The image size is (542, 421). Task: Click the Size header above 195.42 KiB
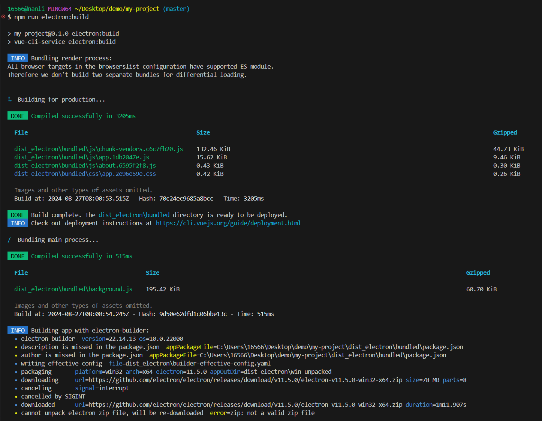(153, 273)
